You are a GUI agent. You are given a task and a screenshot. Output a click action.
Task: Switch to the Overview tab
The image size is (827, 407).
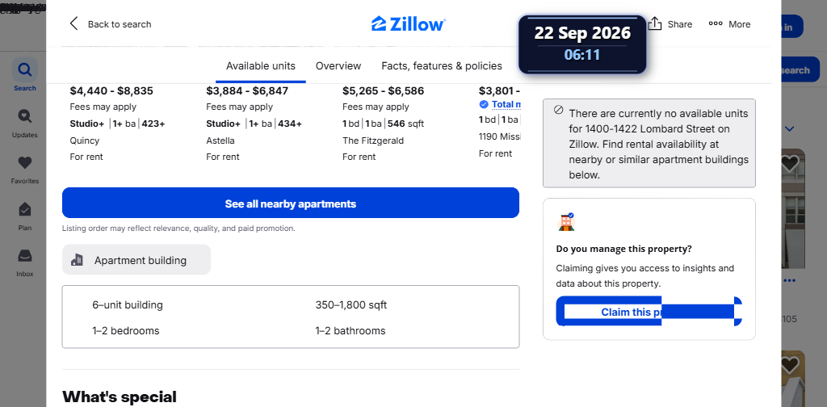pyautogui.click(x=338, y=66)
